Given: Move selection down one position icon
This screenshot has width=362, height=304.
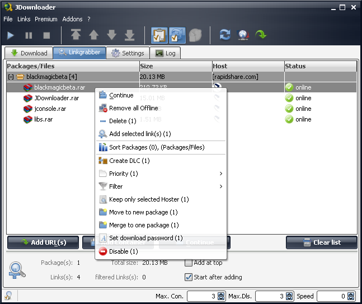Looking at the screenshot, I should (112, 35).
